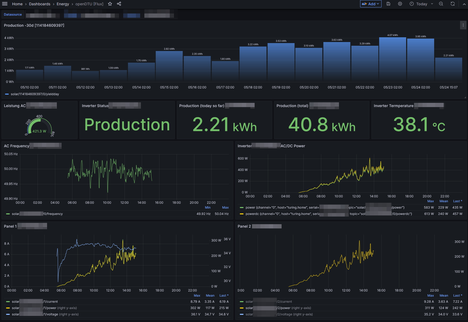Sort Panel 1 legend by Mean column
Image resolution: width=468 pixels, height=322 pixels.
[210, 296]
